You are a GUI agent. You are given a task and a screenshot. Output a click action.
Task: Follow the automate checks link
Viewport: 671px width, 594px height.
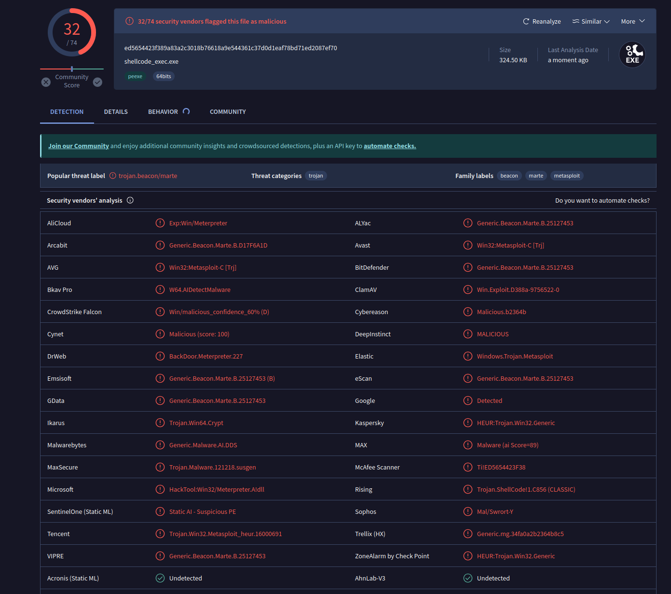[x=390, y=146]
